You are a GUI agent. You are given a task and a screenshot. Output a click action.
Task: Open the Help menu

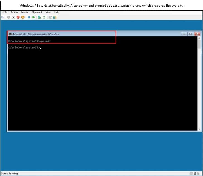(57, 12)
